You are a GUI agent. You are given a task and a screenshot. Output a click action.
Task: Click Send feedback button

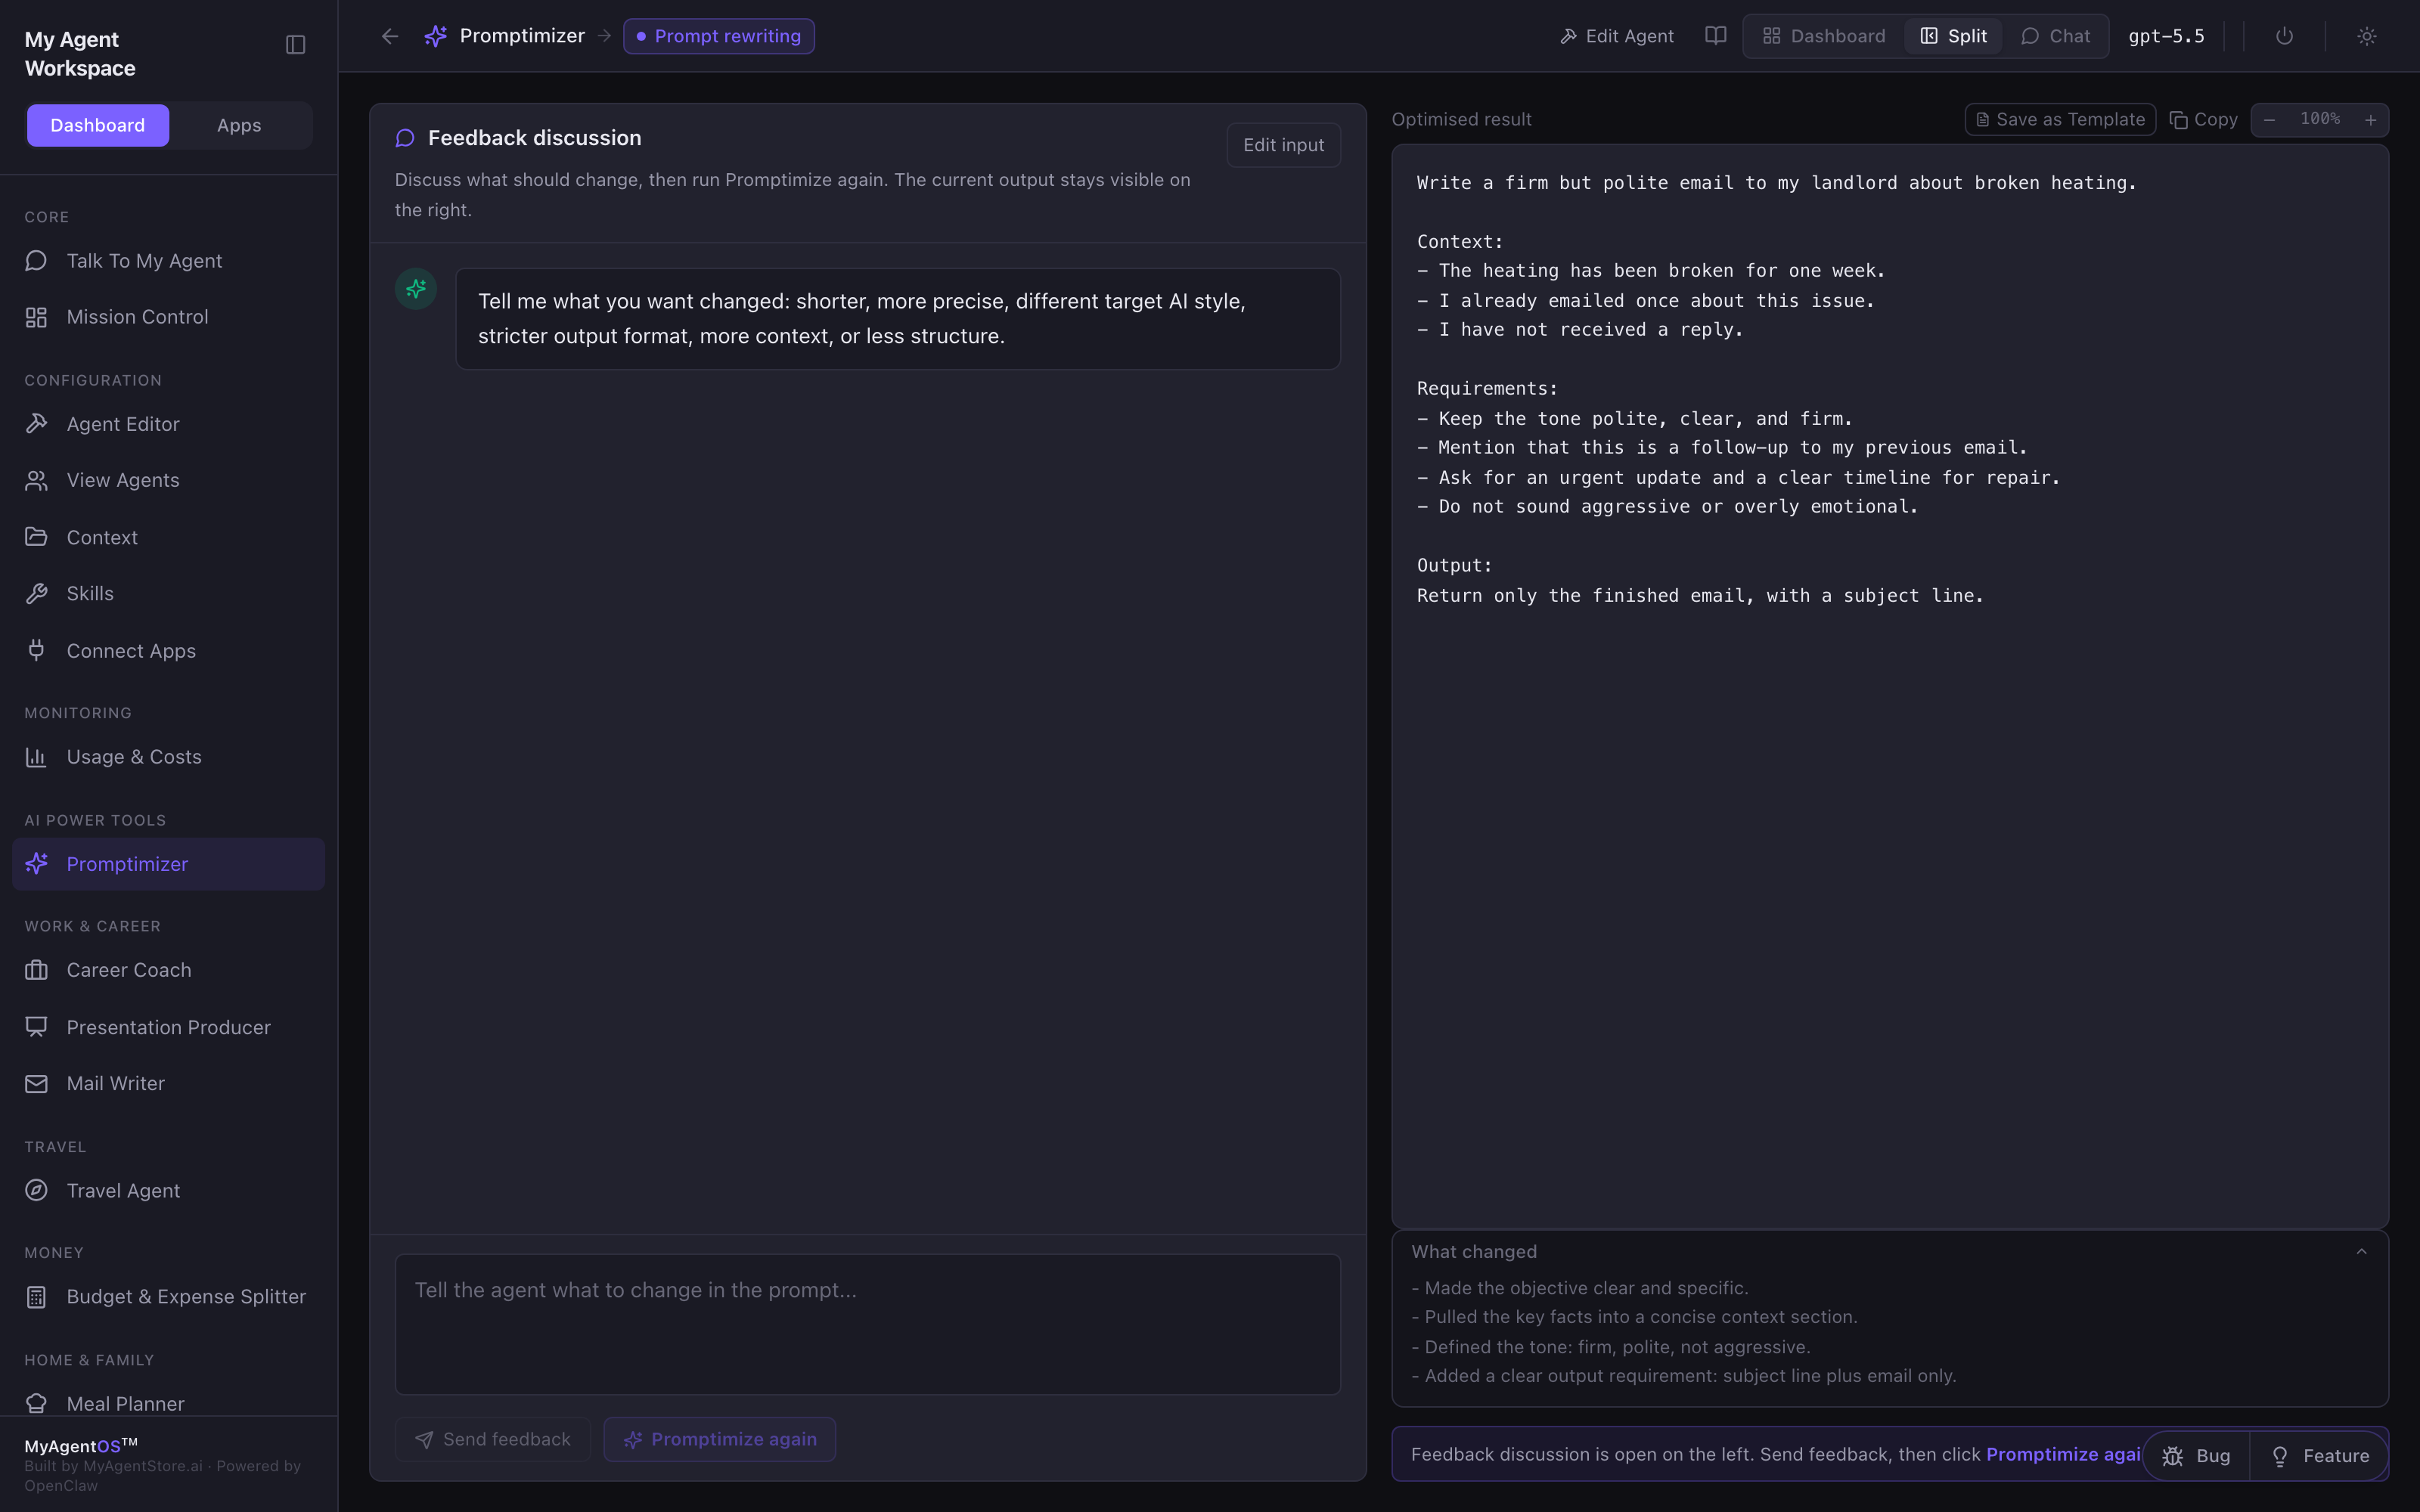point(492,1439)
